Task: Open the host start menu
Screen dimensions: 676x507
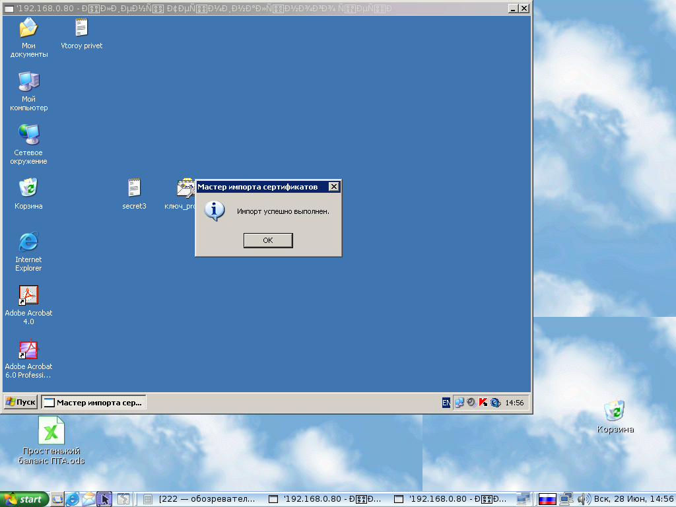Action: click(x=24, y=500)
